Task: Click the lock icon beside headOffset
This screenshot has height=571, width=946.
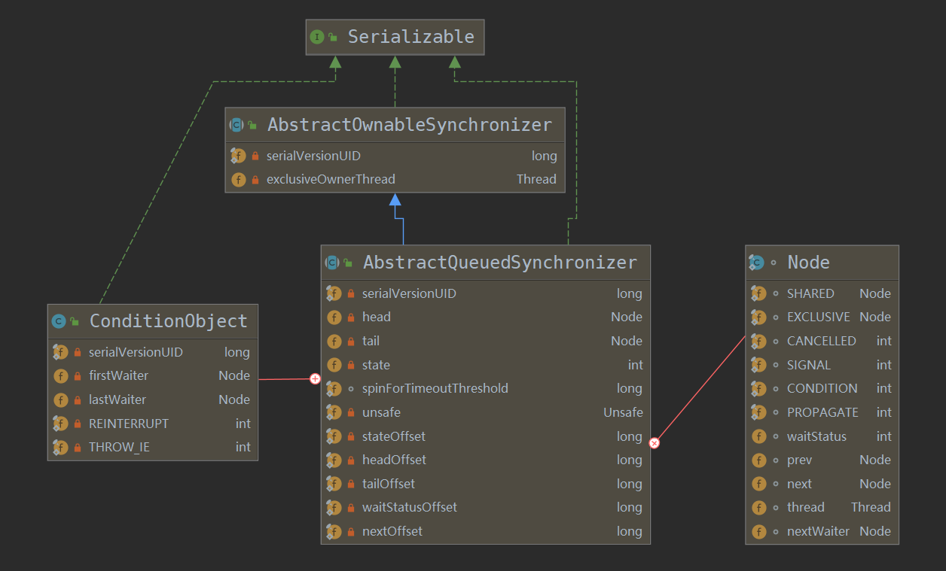Action: (x=351, y=460)
